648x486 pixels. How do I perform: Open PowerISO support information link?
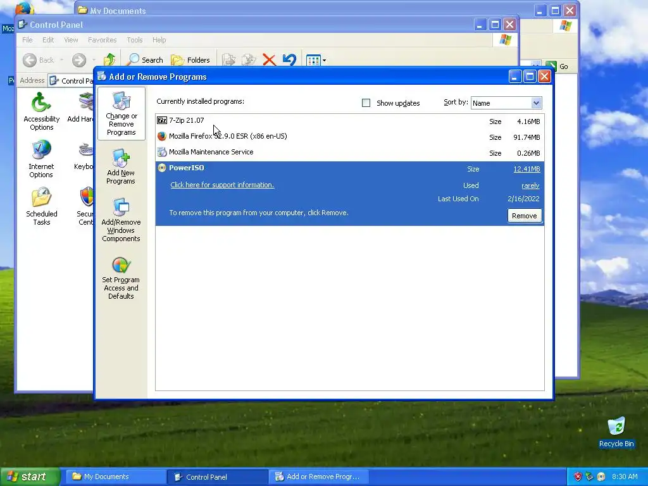(222, 185)
